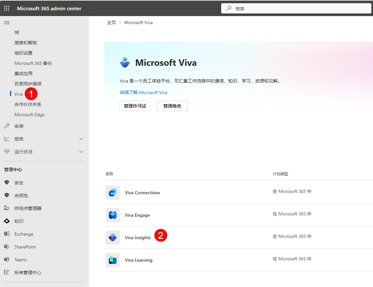Click the Exchange icon
The height and width of the screenshot is (287, 373).
click(x=7, y=234)
